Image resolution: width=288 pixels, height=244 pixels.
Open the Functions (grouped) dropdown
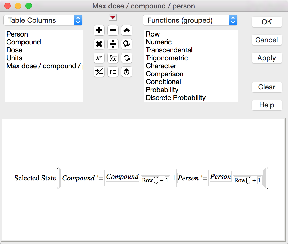coord(190,20)
